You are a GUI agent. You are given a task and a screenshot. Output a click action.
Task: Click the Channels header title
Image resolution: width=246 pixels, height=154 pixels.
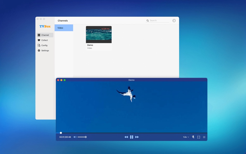63,20
